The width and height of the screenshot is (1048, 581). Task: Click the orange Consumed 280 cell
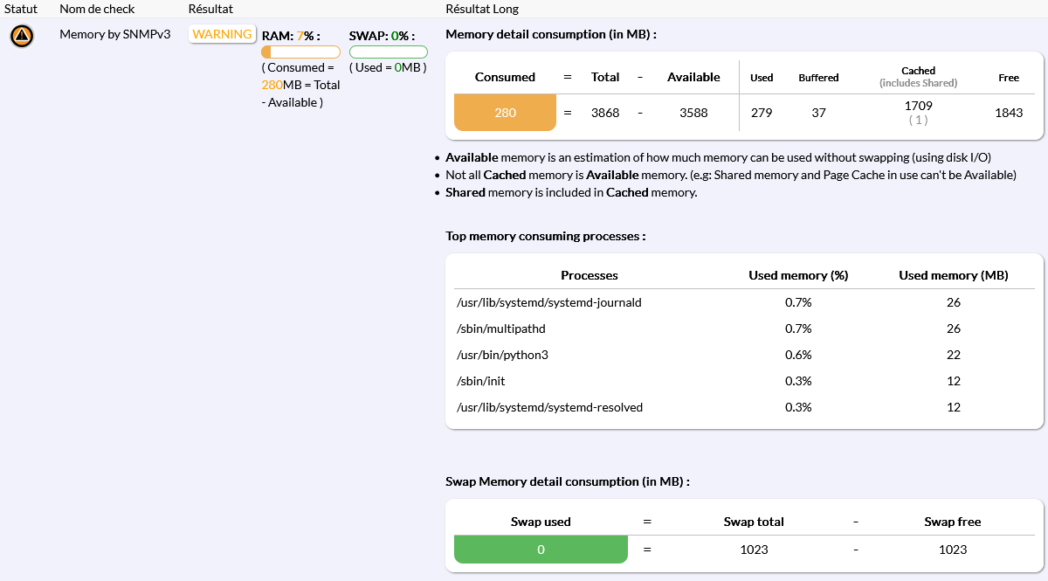click(x=505, y=113)
